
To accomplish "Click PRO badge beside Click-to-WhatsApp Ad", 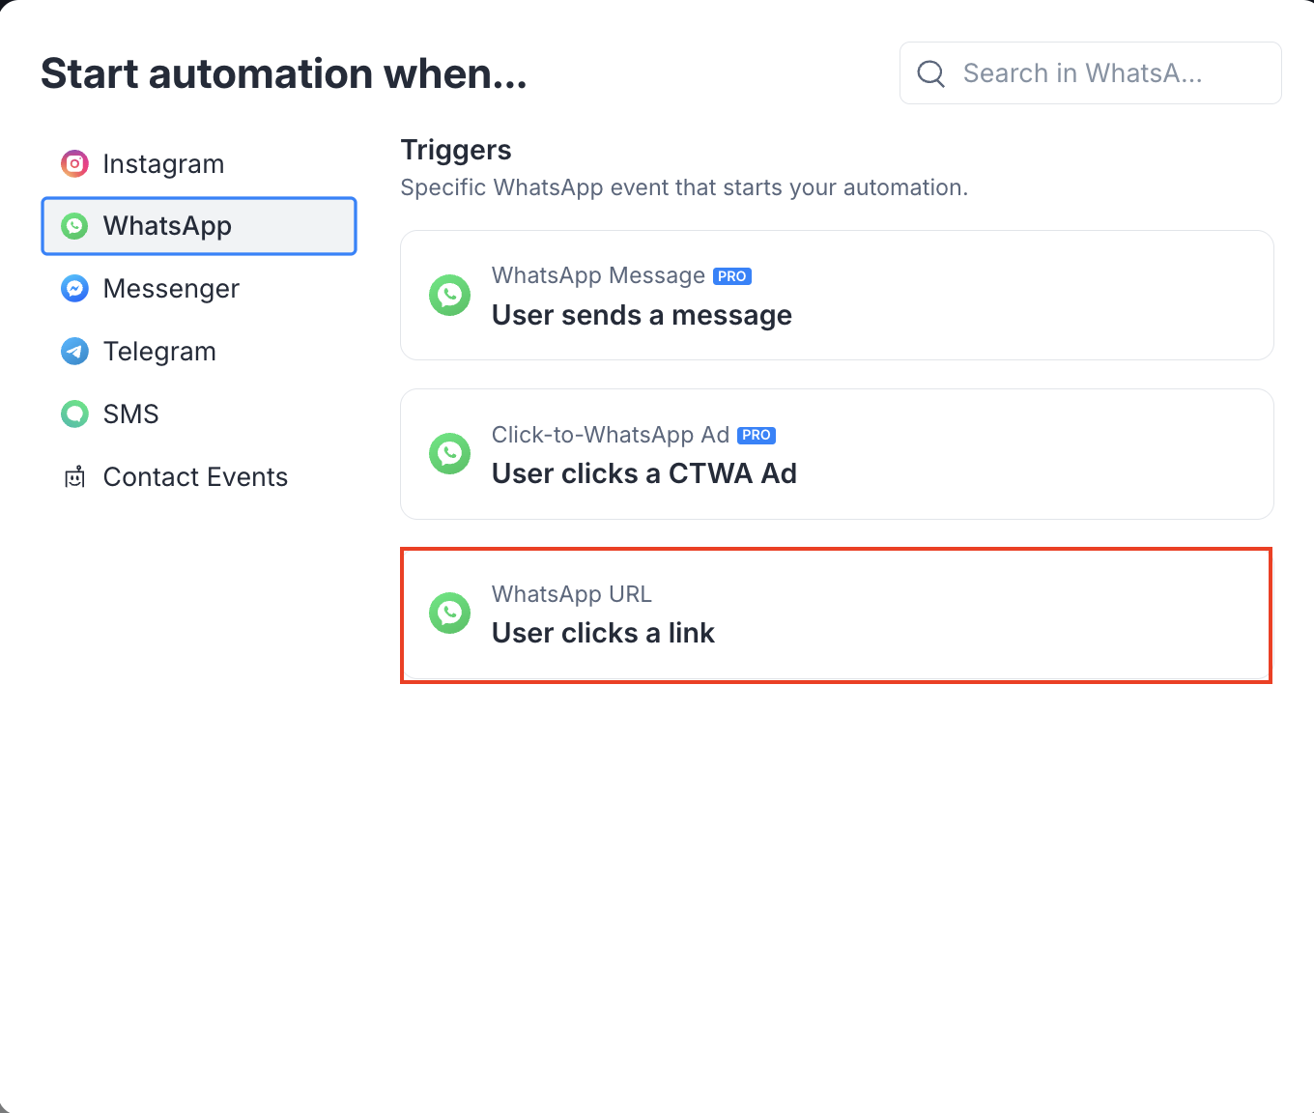I will click(757, 436).
